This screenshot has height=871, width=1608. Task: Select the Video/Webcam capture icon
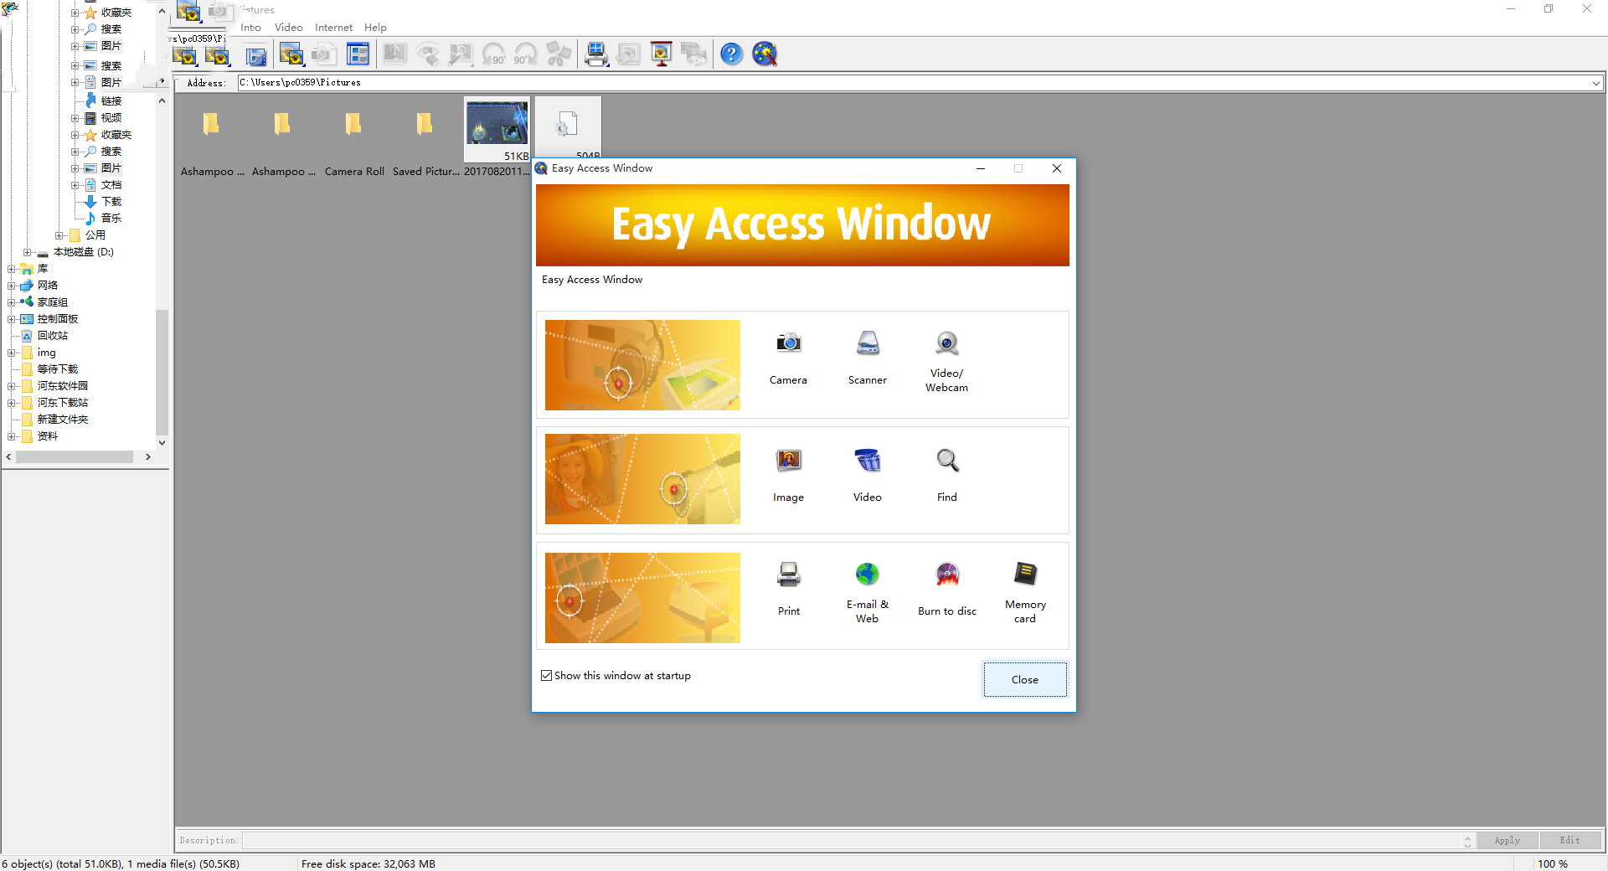tap(946, 344)
